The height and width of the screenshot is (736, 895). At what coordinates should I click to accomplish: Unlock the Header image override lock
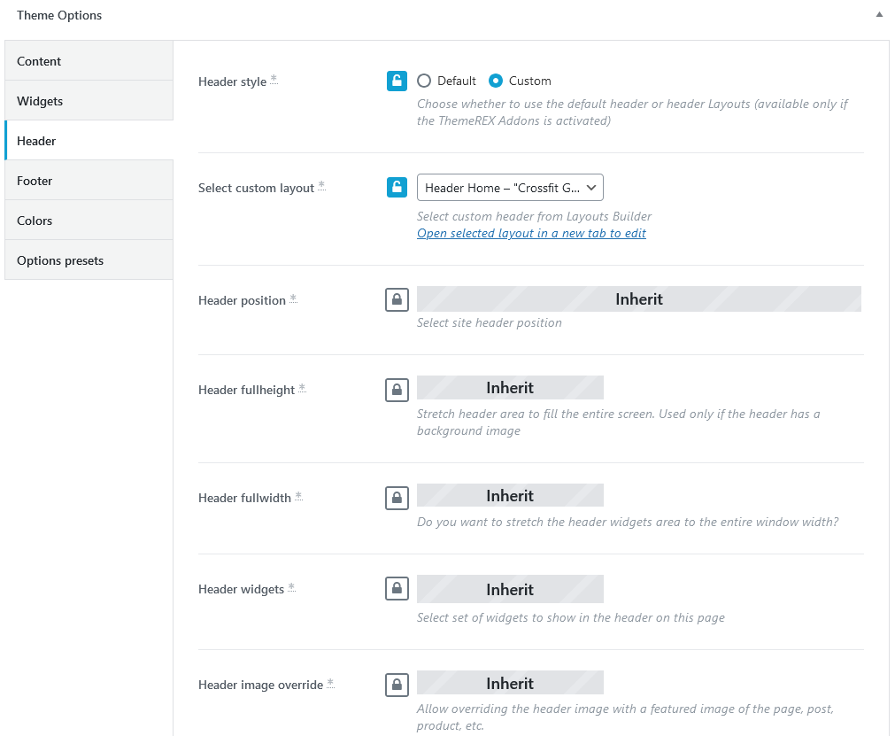[x=397, y=685]
